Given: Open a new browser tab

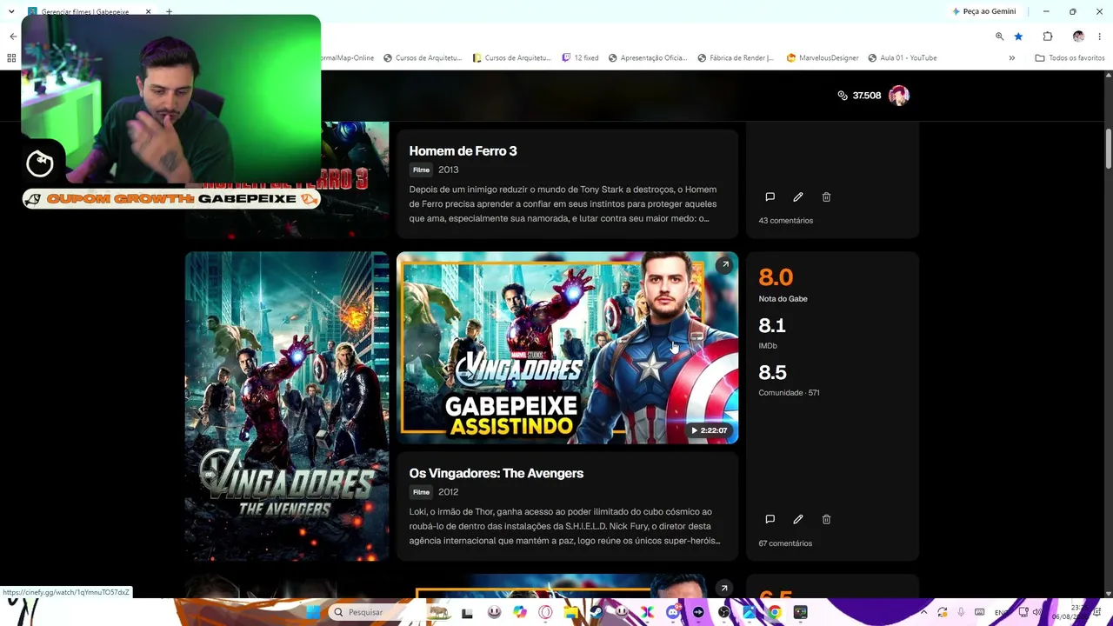Looking at the screenshot, I should pos(169,11).
